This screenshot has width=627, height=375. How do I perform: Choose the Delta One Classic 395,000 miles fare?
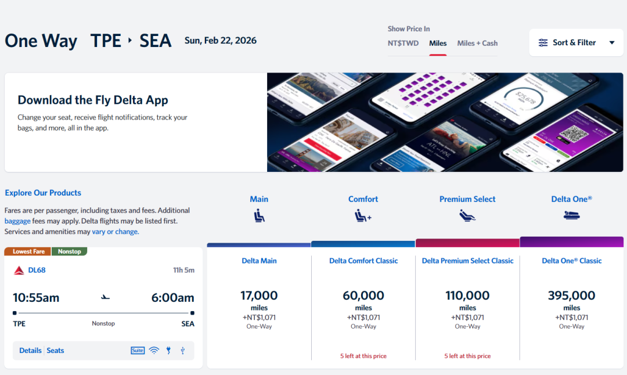point(571,302)
